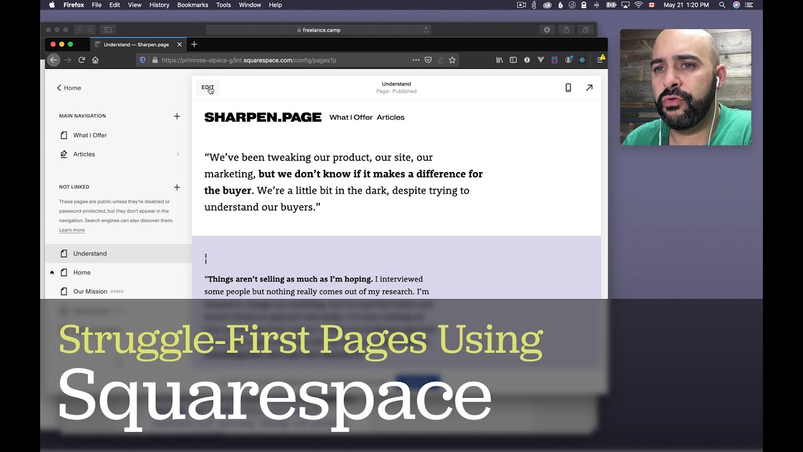Click the Wi-Fi status icon
Image resolution: width=803 pixels, height=452 pixels.
(639, 5)
